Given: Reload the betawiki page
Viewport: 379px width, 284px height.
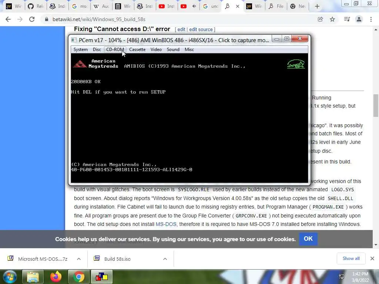Looking at the screenshot, I should point(32,19).
